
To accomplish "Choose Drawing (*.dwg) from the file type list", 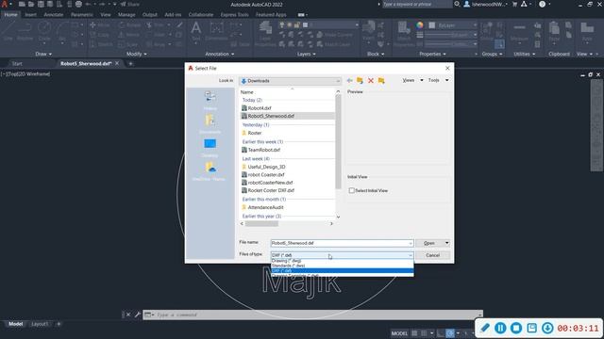I will [x=342, y=261].
